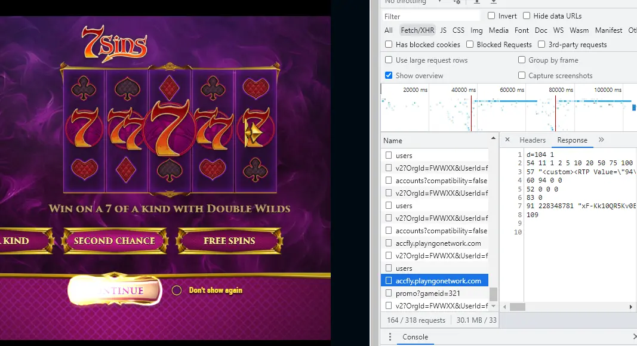
Task: Click the 20000 ms overview timeline mark
Action: 415,89
